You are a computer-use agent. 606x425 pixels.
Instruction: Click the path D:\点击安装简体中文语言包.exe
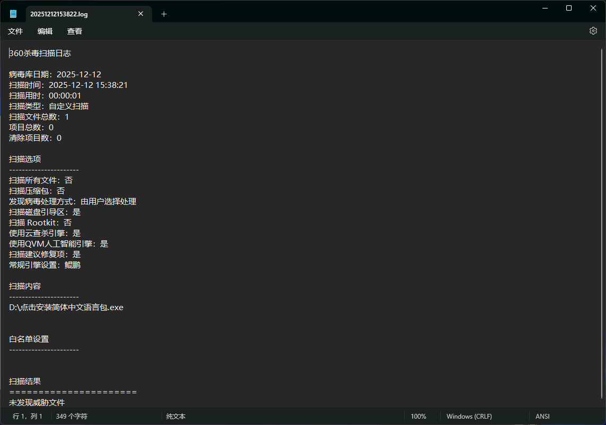pyautogui.click(x=66, y=308)
